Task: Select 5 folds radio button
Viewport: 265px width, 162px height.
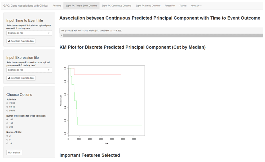Action: click(7, 140)
